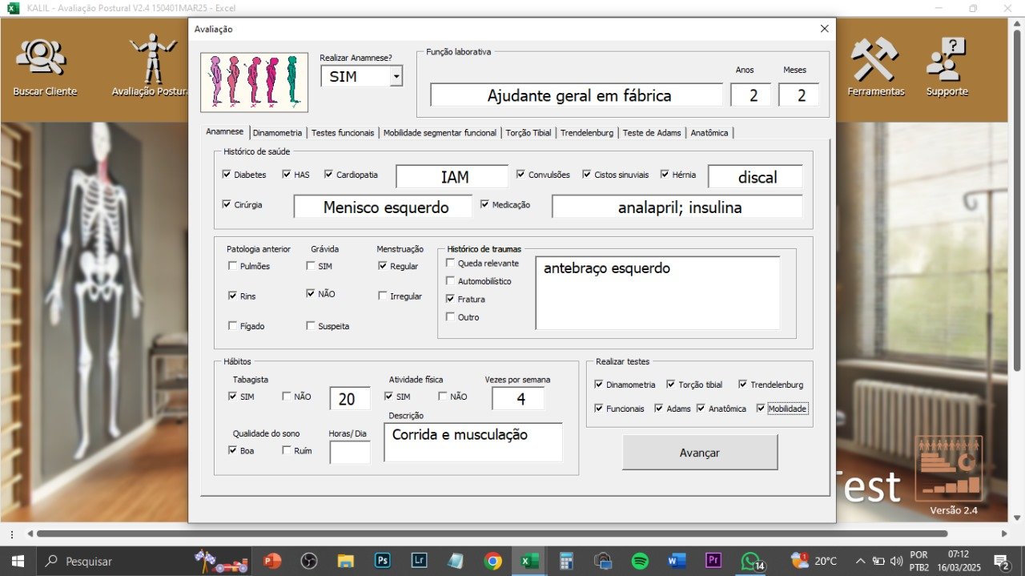Click the Avançar button

tap(699, 453)
